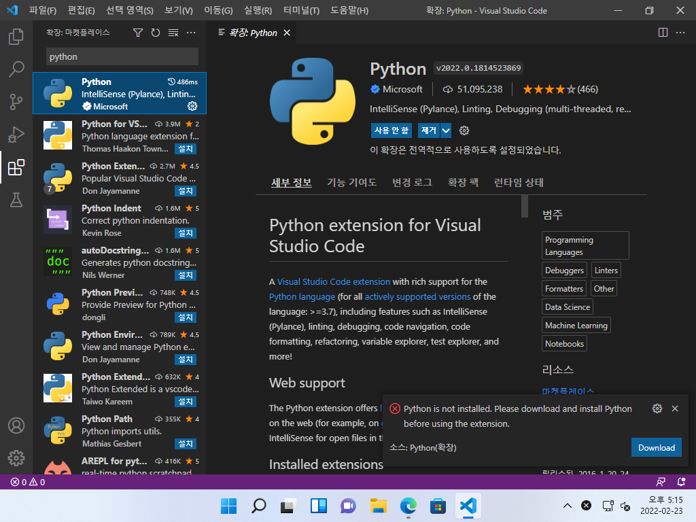Switch to 기능 기여도 tab

point(351,182)
